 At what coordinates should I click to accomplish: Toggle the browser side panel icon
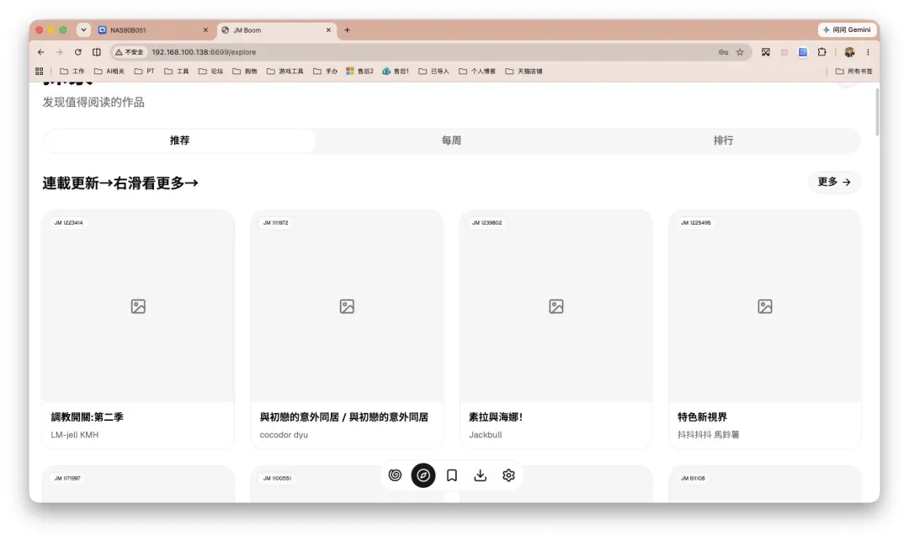pyautogui.click(x=97, y=52)
